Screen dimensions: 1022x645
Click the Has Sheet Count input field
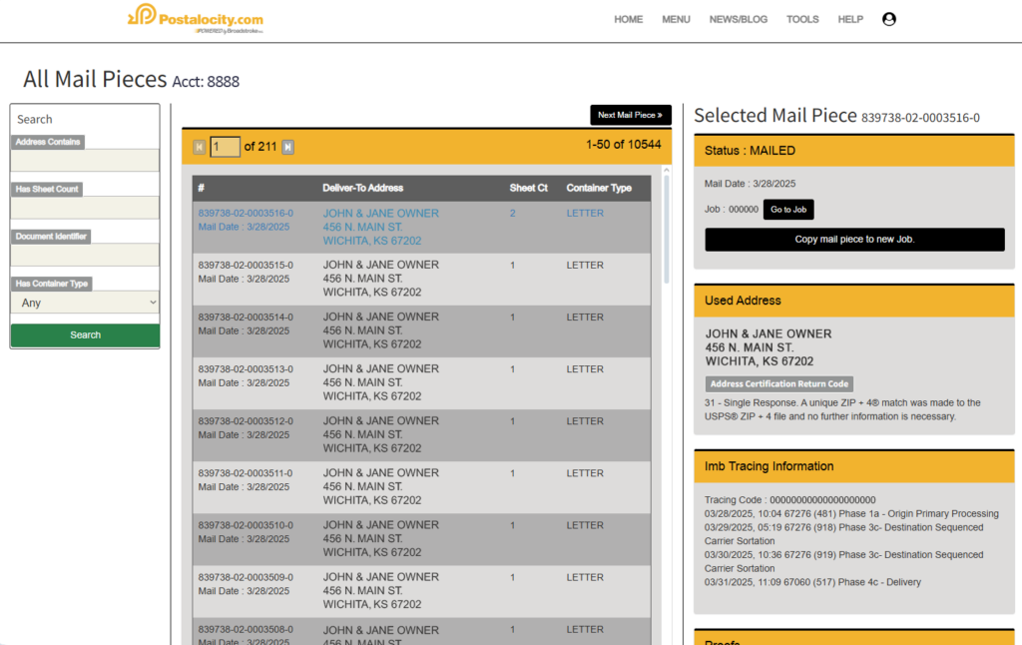coord(85,208)
